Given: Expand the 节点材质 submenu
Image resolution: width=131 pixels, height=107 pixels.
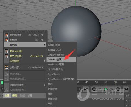Looking at the screenshot, I should point(25,61).
